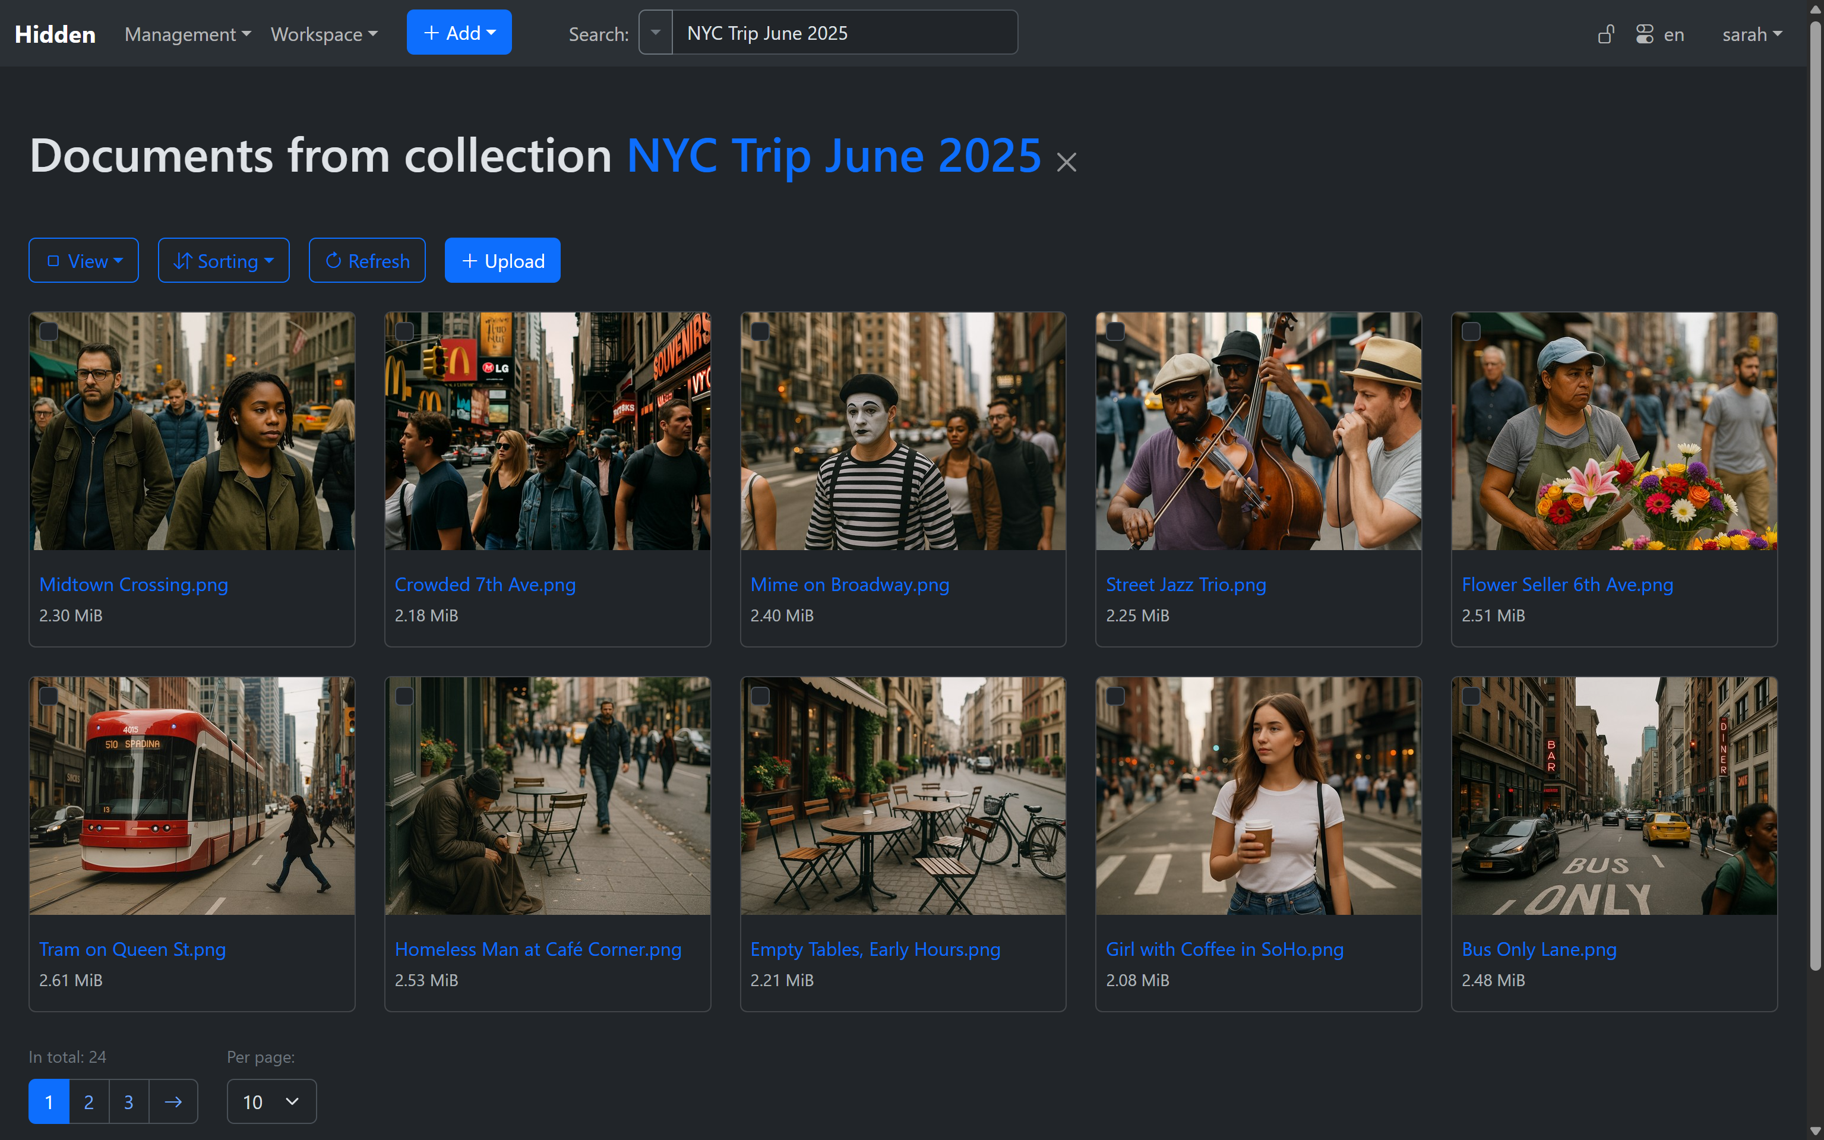Viewport: 1824px width, 1140px height.
Task: Click the Street Jazz Trio thumbnail
Action: (1259, 431)
